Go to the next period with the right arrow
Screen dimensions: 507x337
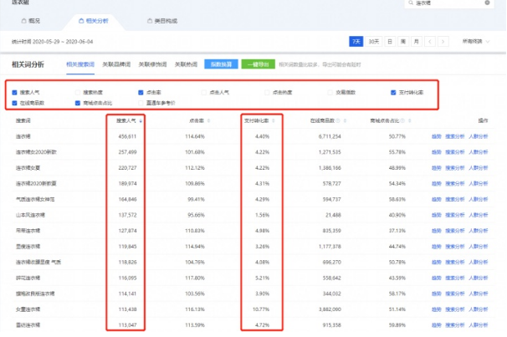443,41
